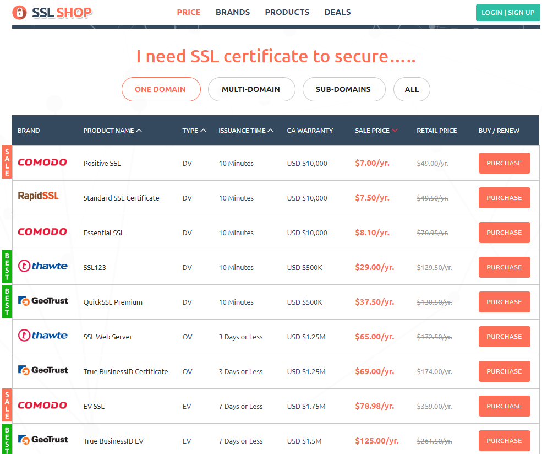Select the MULTI-DOMAIN filter
The height and width of the screenshot is (454, 542).
click(251, 89)
